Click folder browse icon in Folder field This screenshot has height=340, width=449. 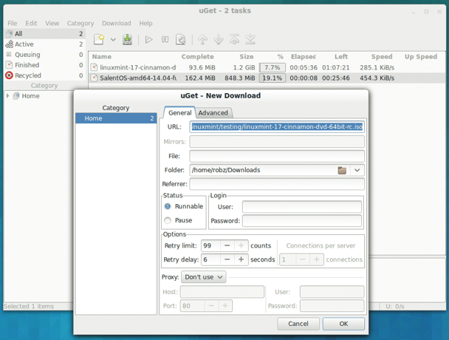coord(342,170)
